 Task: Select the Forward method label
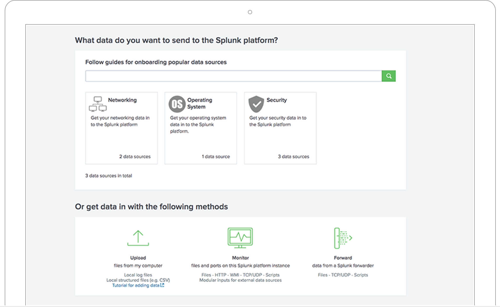click(343, 258)
